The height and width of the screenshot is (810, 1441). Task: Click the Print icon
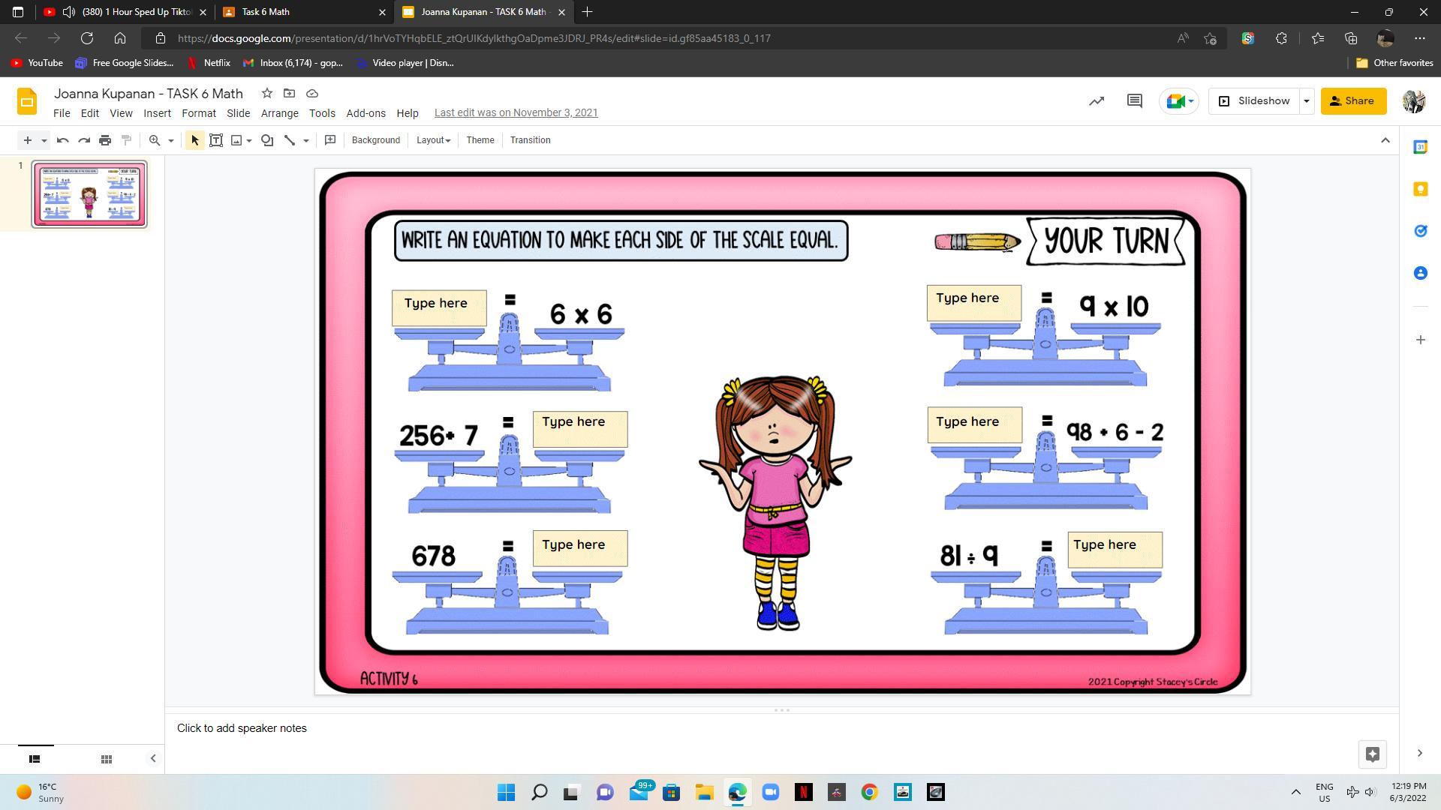coord(105,140)
